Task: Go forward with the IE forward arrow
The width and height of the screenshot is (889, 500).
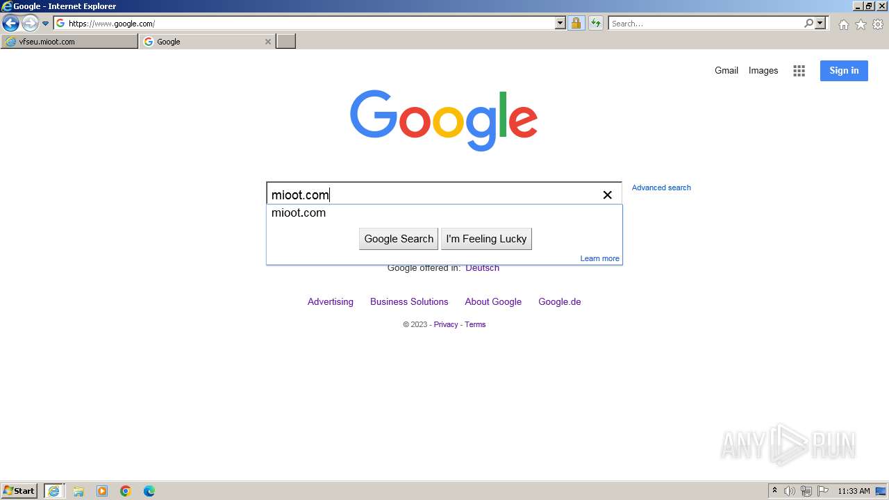Action: tap(29, 24)
